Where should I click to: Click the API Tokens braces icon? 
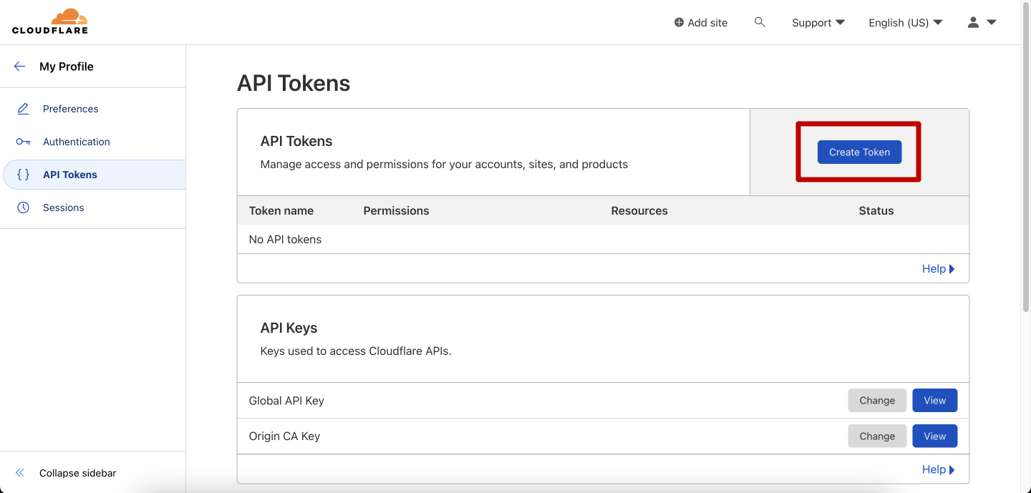[23, 175]
